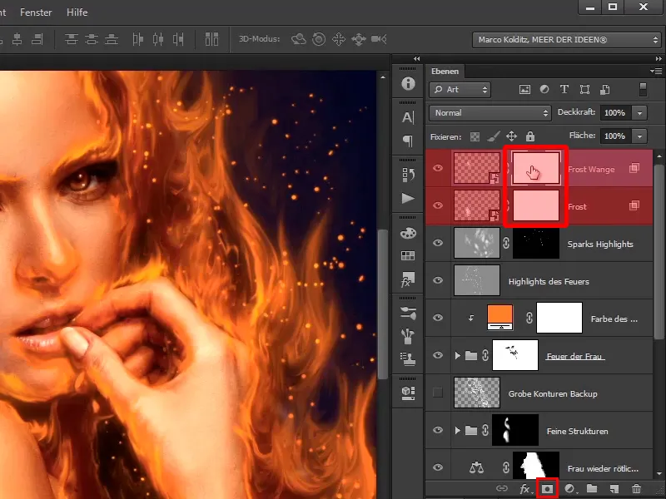Click the delete layer trash icon
The image size is (666, 499).
[637, 490]
